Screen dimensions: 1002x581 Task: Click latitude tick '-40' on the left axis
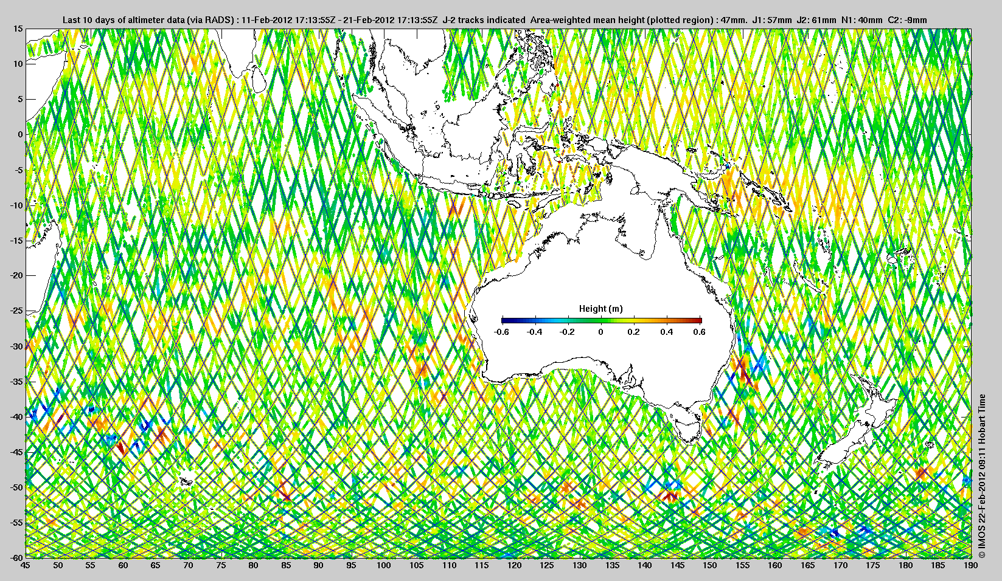click(x=16, y=416)
